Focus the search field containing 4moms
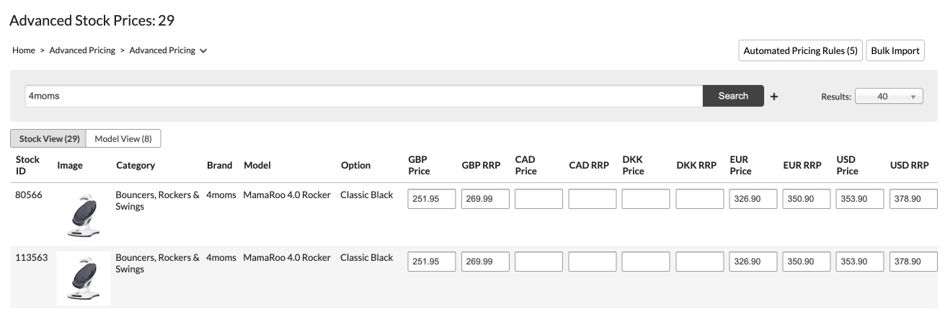The image size is (945, 312). pyautogui.click(x=364, y=96)
